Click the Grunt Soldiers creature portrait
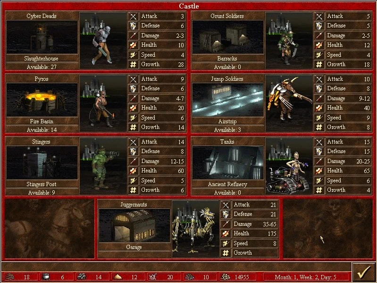Viewport: 377px width, 283px height. click(x=289, y=41)
